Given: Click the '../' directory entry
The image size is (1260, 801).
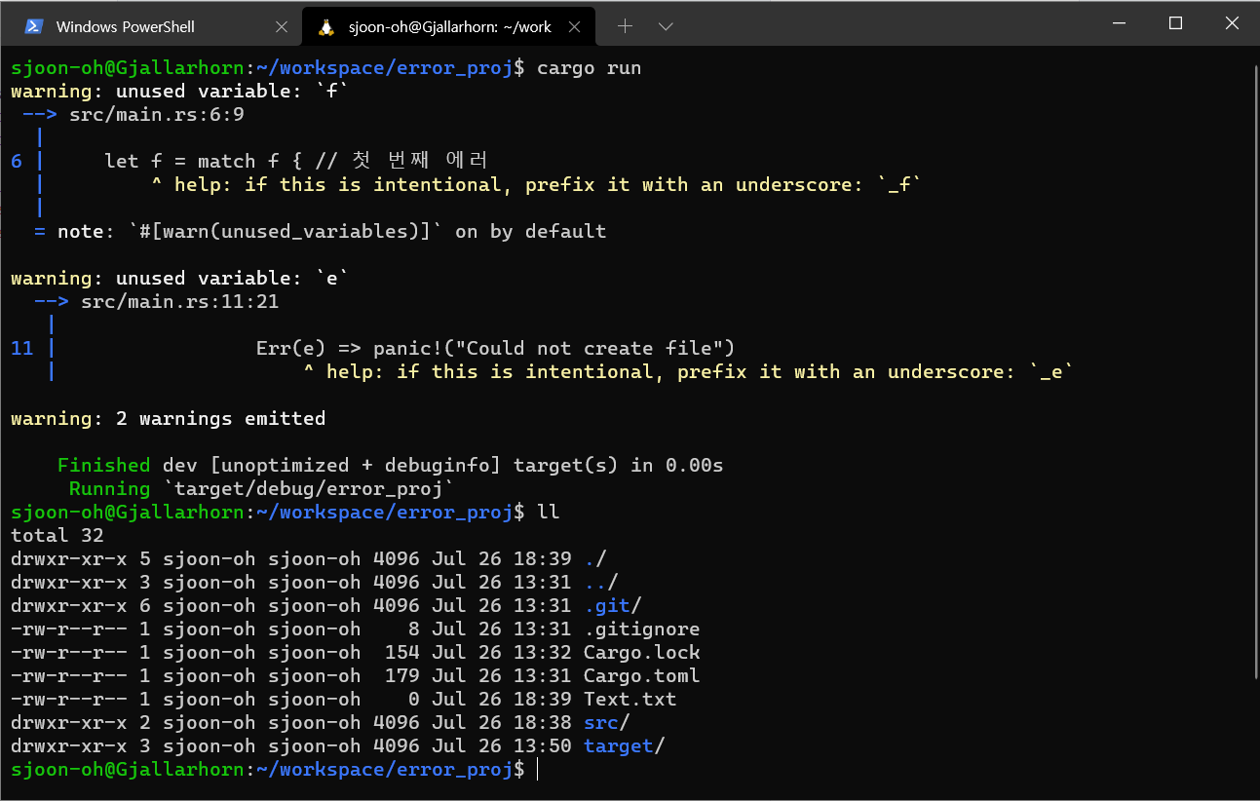Looking at the screenshot, I should (x=601, y=582).
